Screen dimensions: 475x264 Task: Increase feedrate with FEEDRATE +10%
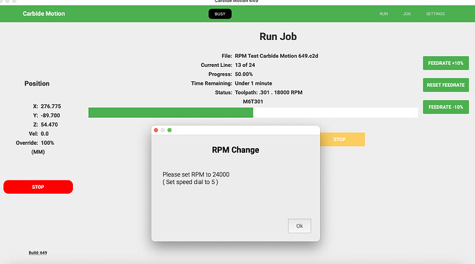pyautogui.click(x=445, y=63)
